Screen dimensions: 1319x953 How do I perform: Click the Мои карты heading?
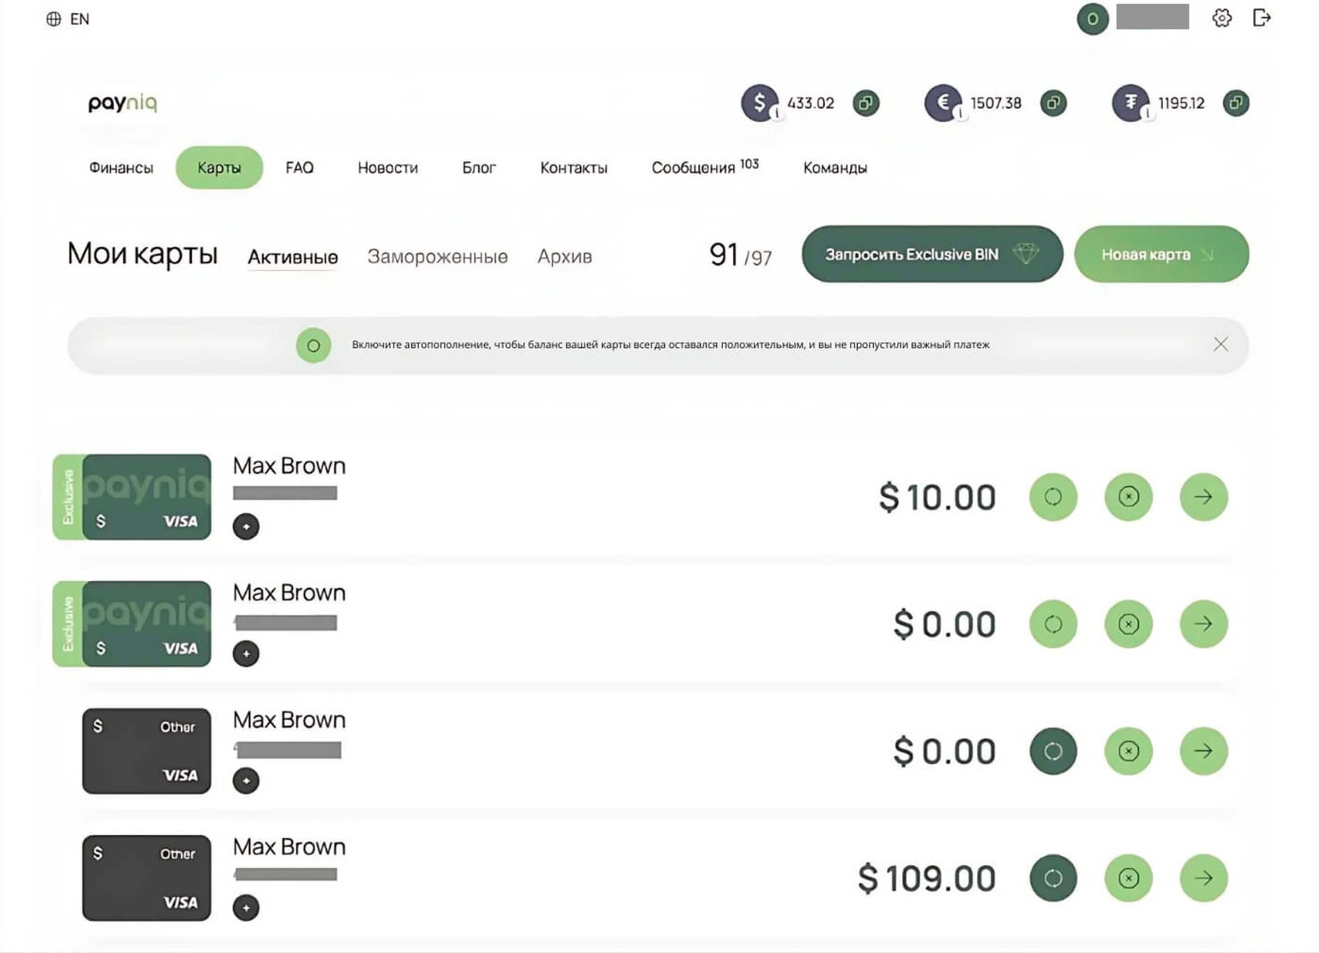[x=143, y=254]
